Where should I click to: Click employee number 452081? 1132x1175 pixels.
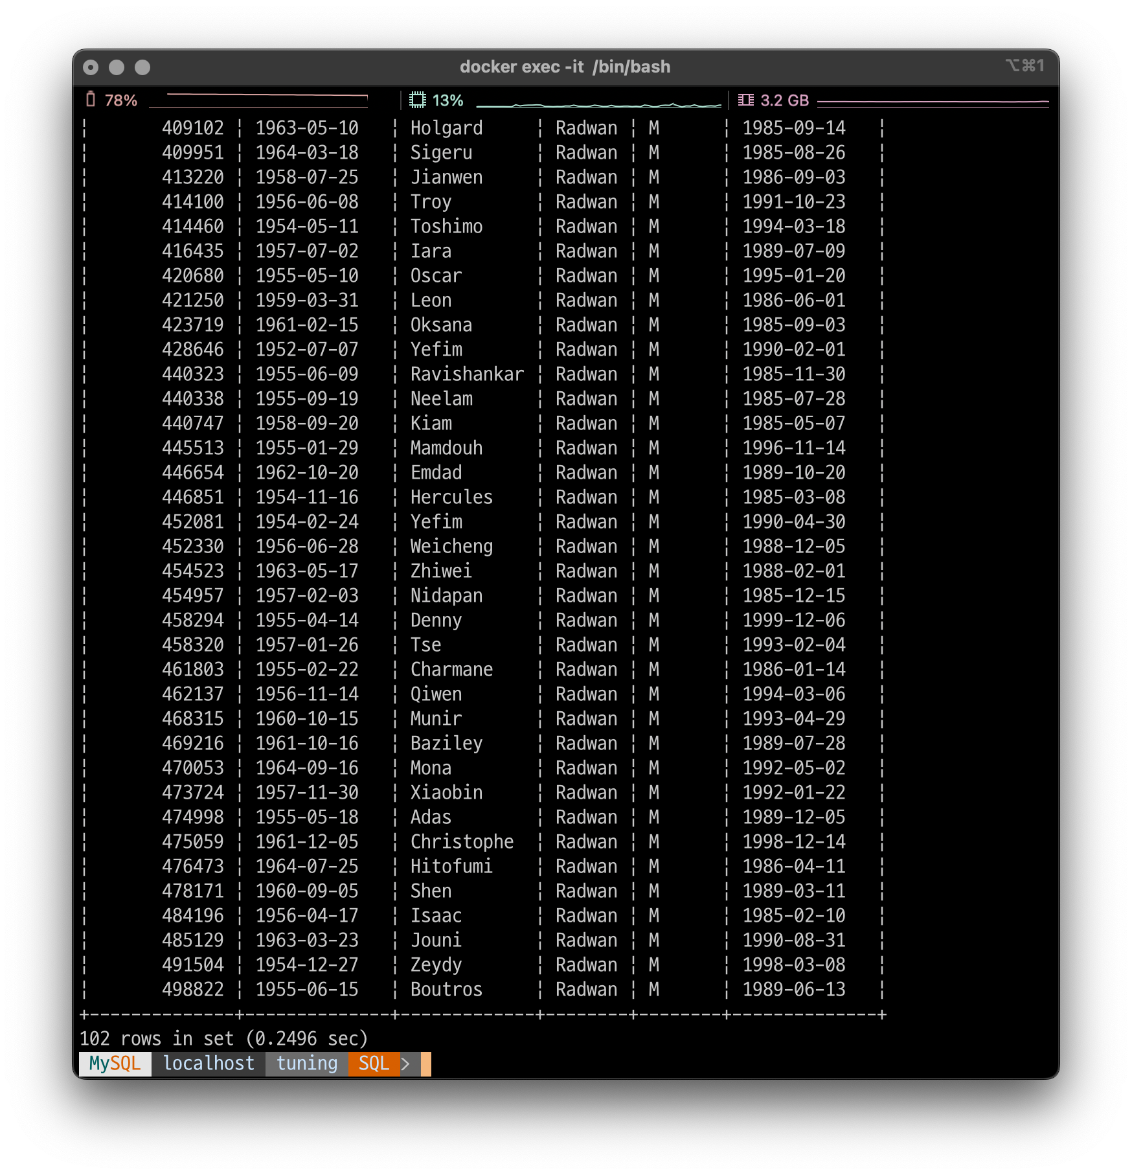[x=192, y=522]
